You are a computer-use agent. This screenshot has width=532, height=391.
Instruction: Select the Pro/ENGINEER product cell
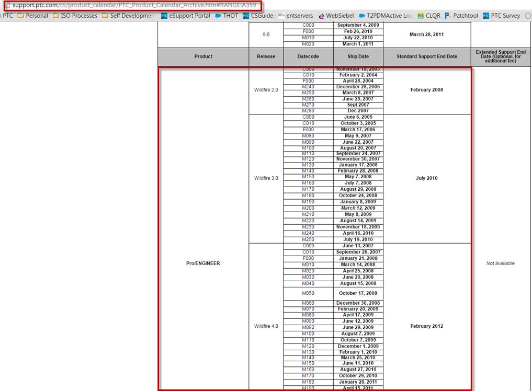pos(203,263)
